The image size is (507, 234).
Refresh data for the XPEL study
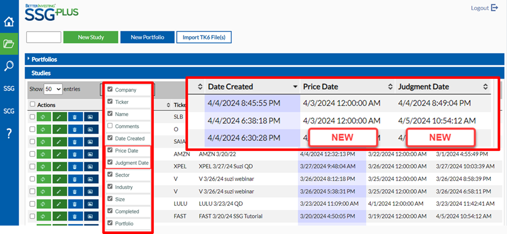pyautogui.click(x=44, y=166)
